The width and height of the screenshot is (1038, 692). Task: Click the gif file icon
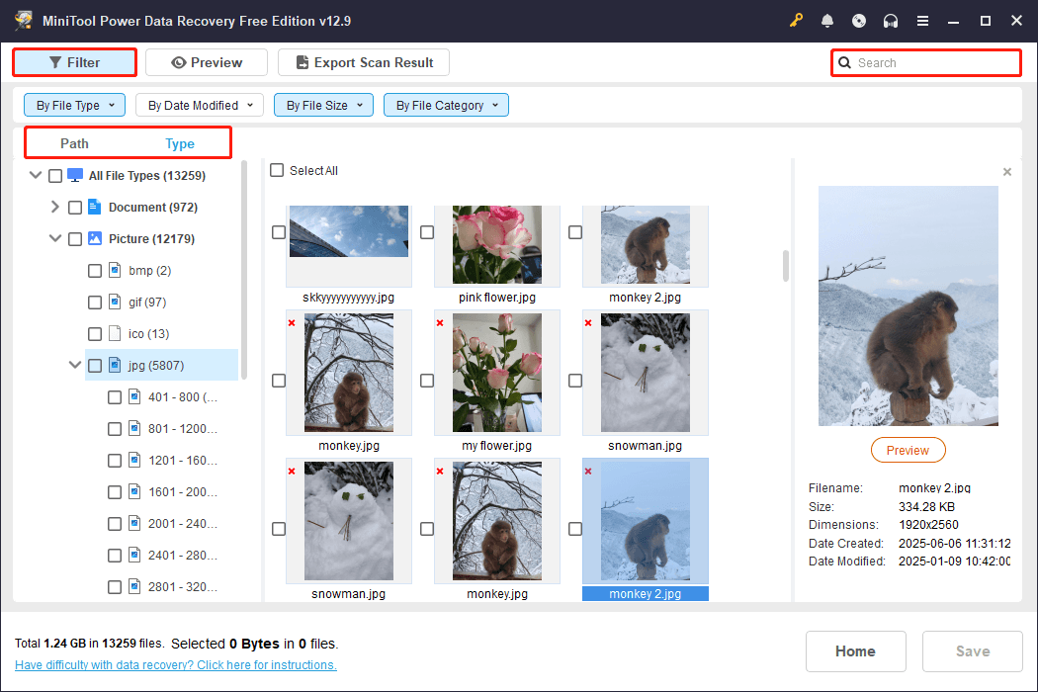coord(115,302)
